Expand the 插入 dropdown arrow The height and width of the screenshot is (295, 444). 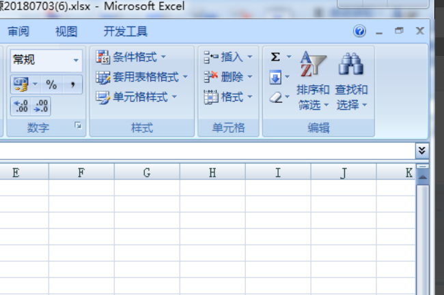pos(250,57)
